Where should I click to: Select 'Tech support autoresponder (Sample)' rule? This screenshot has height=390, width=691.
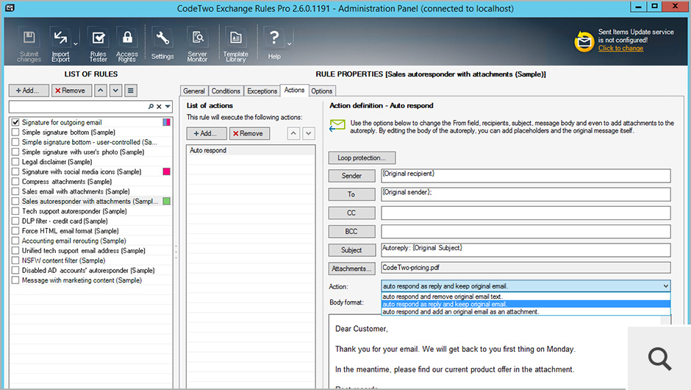(x=74, y=211)
